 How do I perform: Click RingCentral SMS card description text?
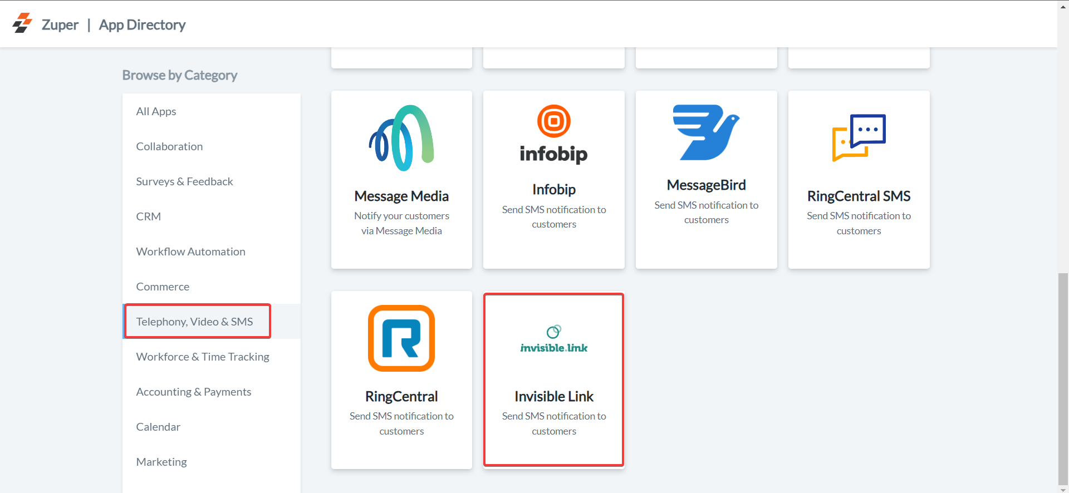(x=859, y=223)
